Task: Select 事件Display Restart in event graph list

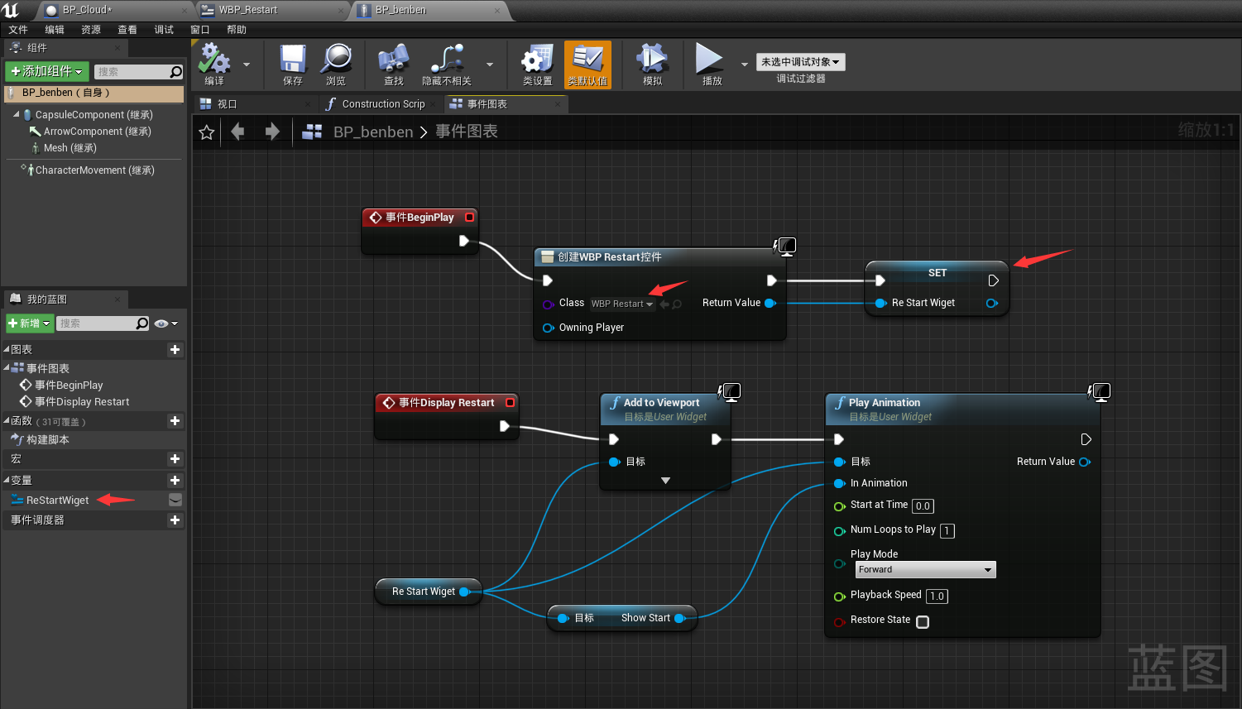Action: (82, 402)
